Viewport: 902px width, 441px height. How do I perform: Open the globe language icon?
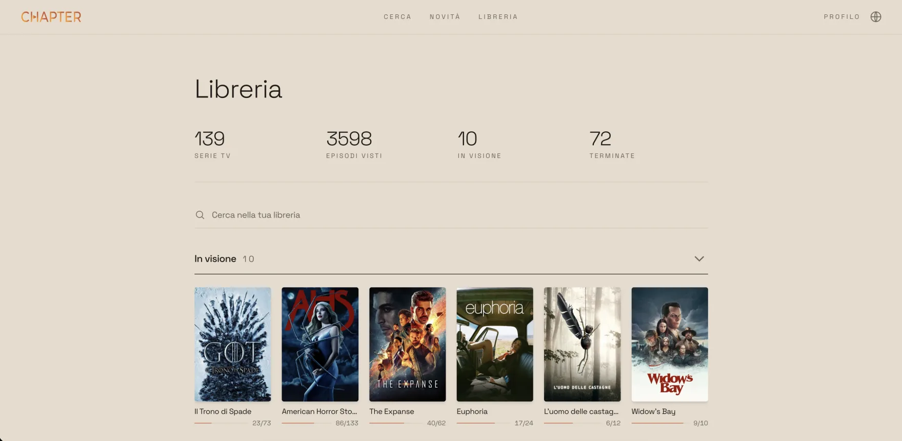click(876, 17)
